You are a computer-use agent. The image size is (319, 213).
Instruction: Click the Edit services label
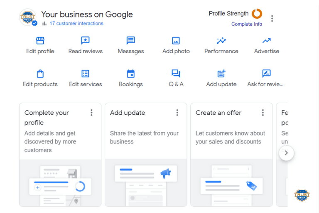tap(86, 84)
